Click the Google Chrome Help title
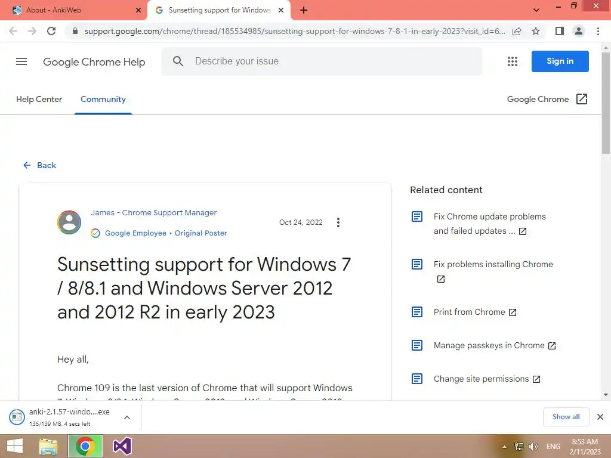The height and width of the screenshot is (458, 611). 94,62
